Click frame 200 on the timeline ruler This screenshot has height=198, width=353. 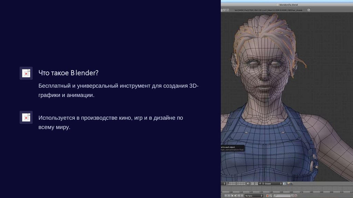[332, 192]
